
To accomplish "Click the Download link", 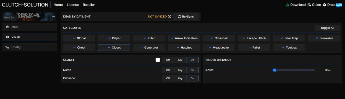I will (296, 5).
